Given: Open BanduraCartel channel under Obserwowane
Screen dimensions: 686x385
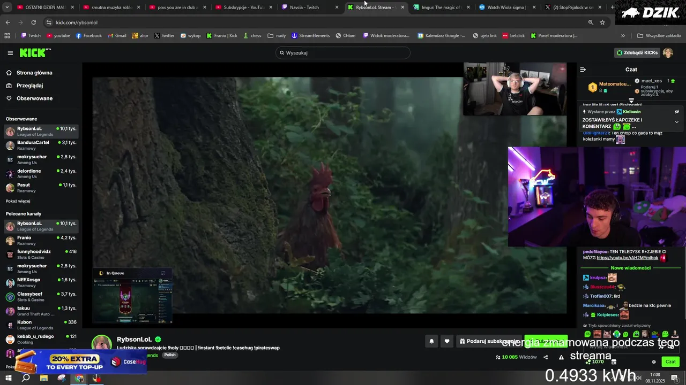Looking at the screenshot, I should click(x=41, y=145).
